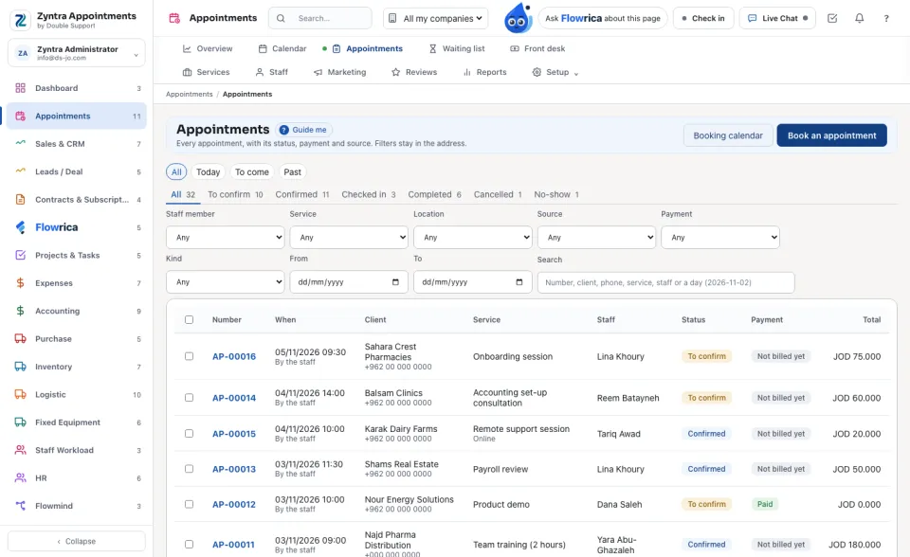Open the Staff member filter dropdown
Screen dimensions: 910x557
tap(226, 238)
